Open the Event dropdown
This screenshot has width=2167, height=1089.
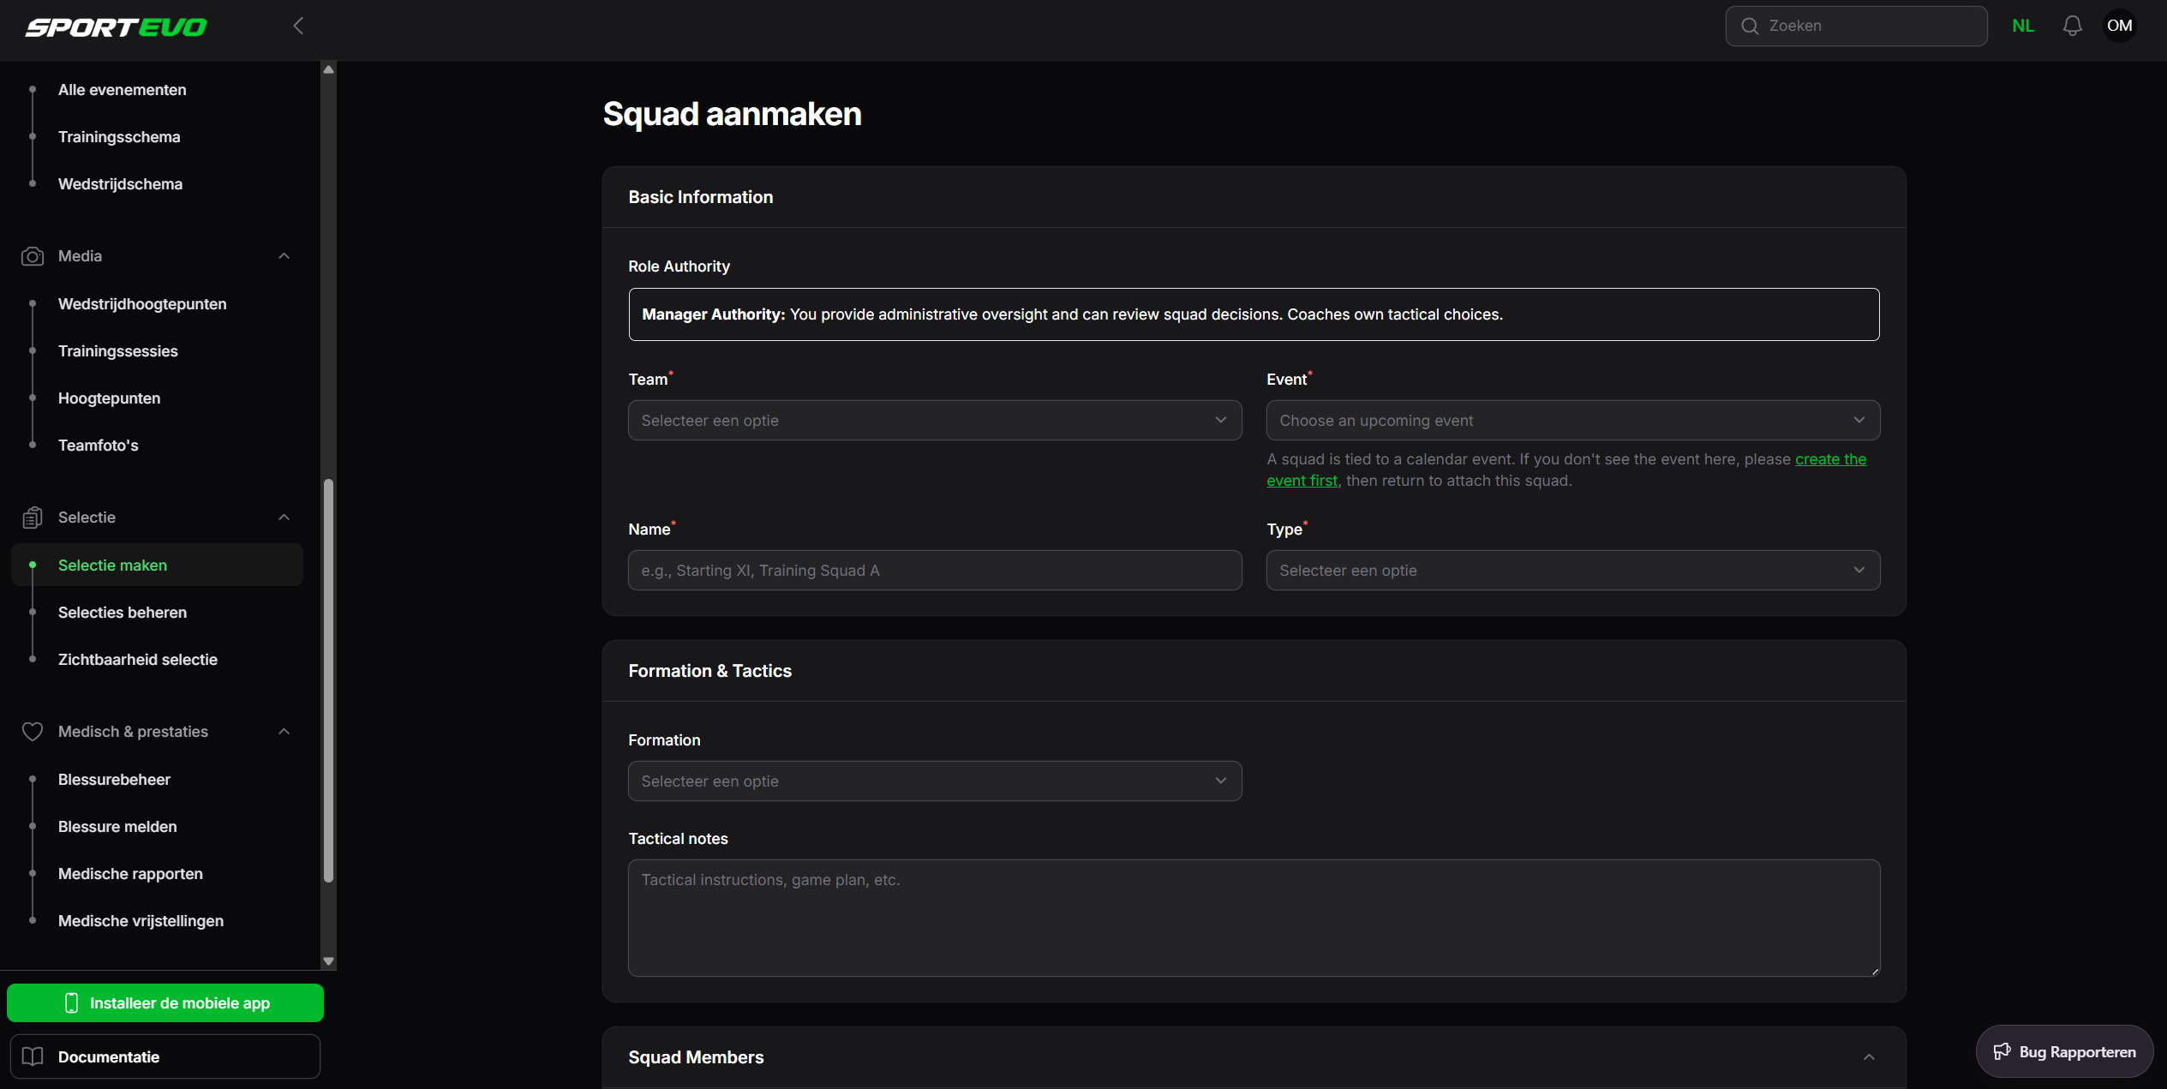[x=1572, y=421]
